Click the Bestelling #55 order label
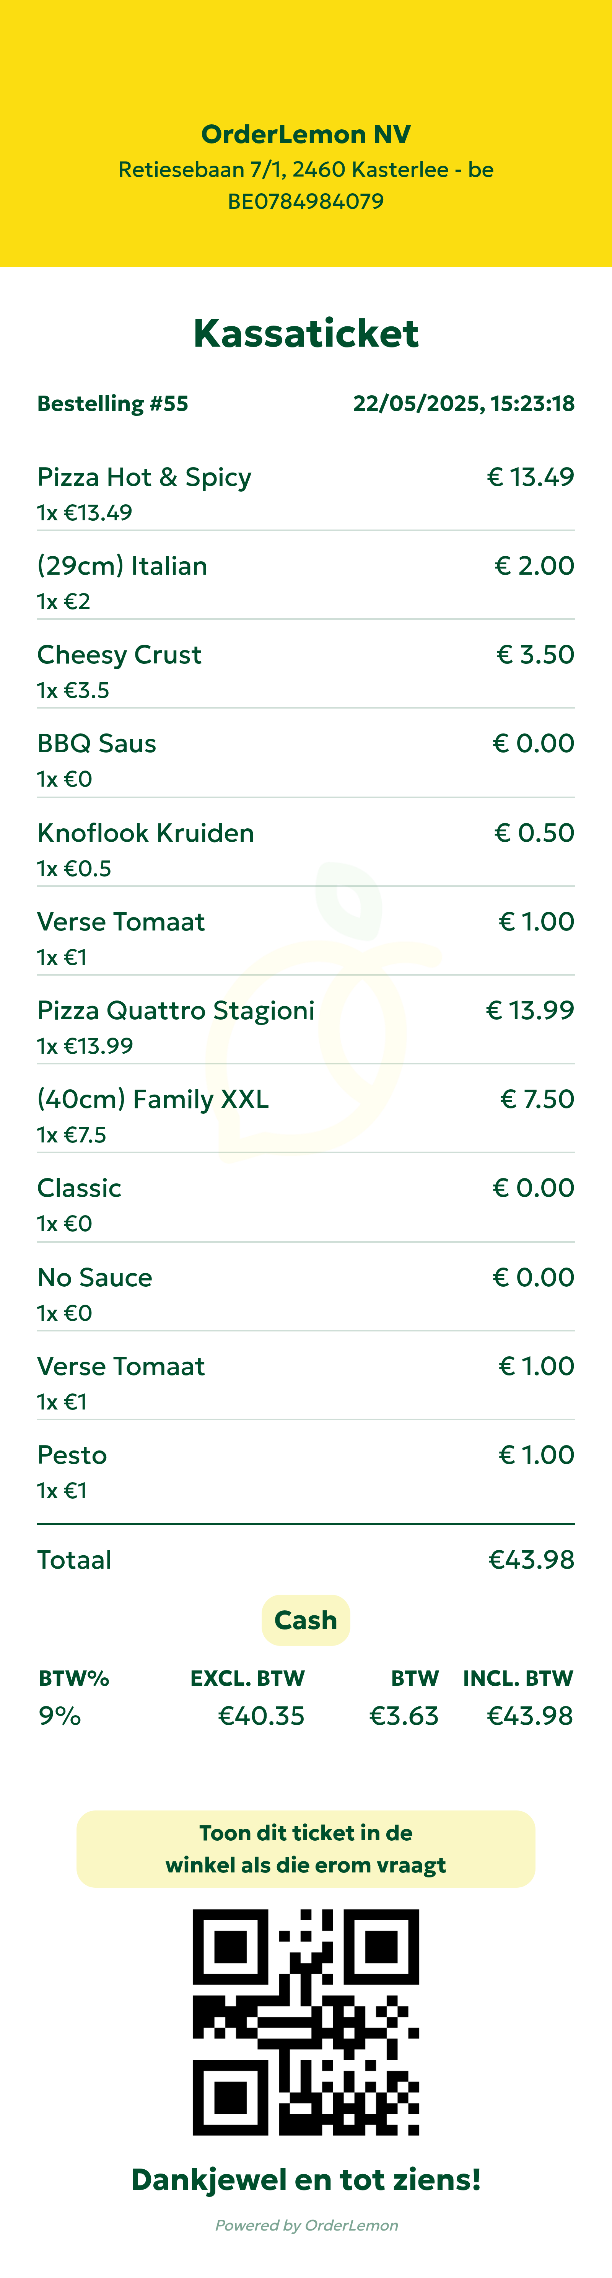 112,404
